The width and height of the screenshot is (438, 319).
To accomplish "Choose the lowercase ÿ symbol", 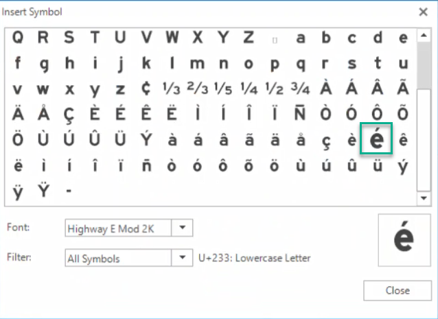I will coord(17,191).
